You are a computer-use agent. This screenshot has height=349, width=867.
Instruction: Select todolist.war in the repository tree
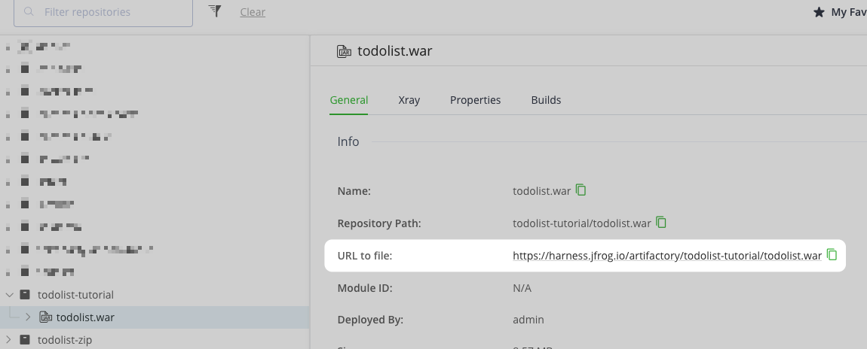click(85, 317)
